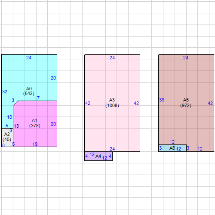Click the "24" dimension along A3's bottom edge

coord(112,149)
